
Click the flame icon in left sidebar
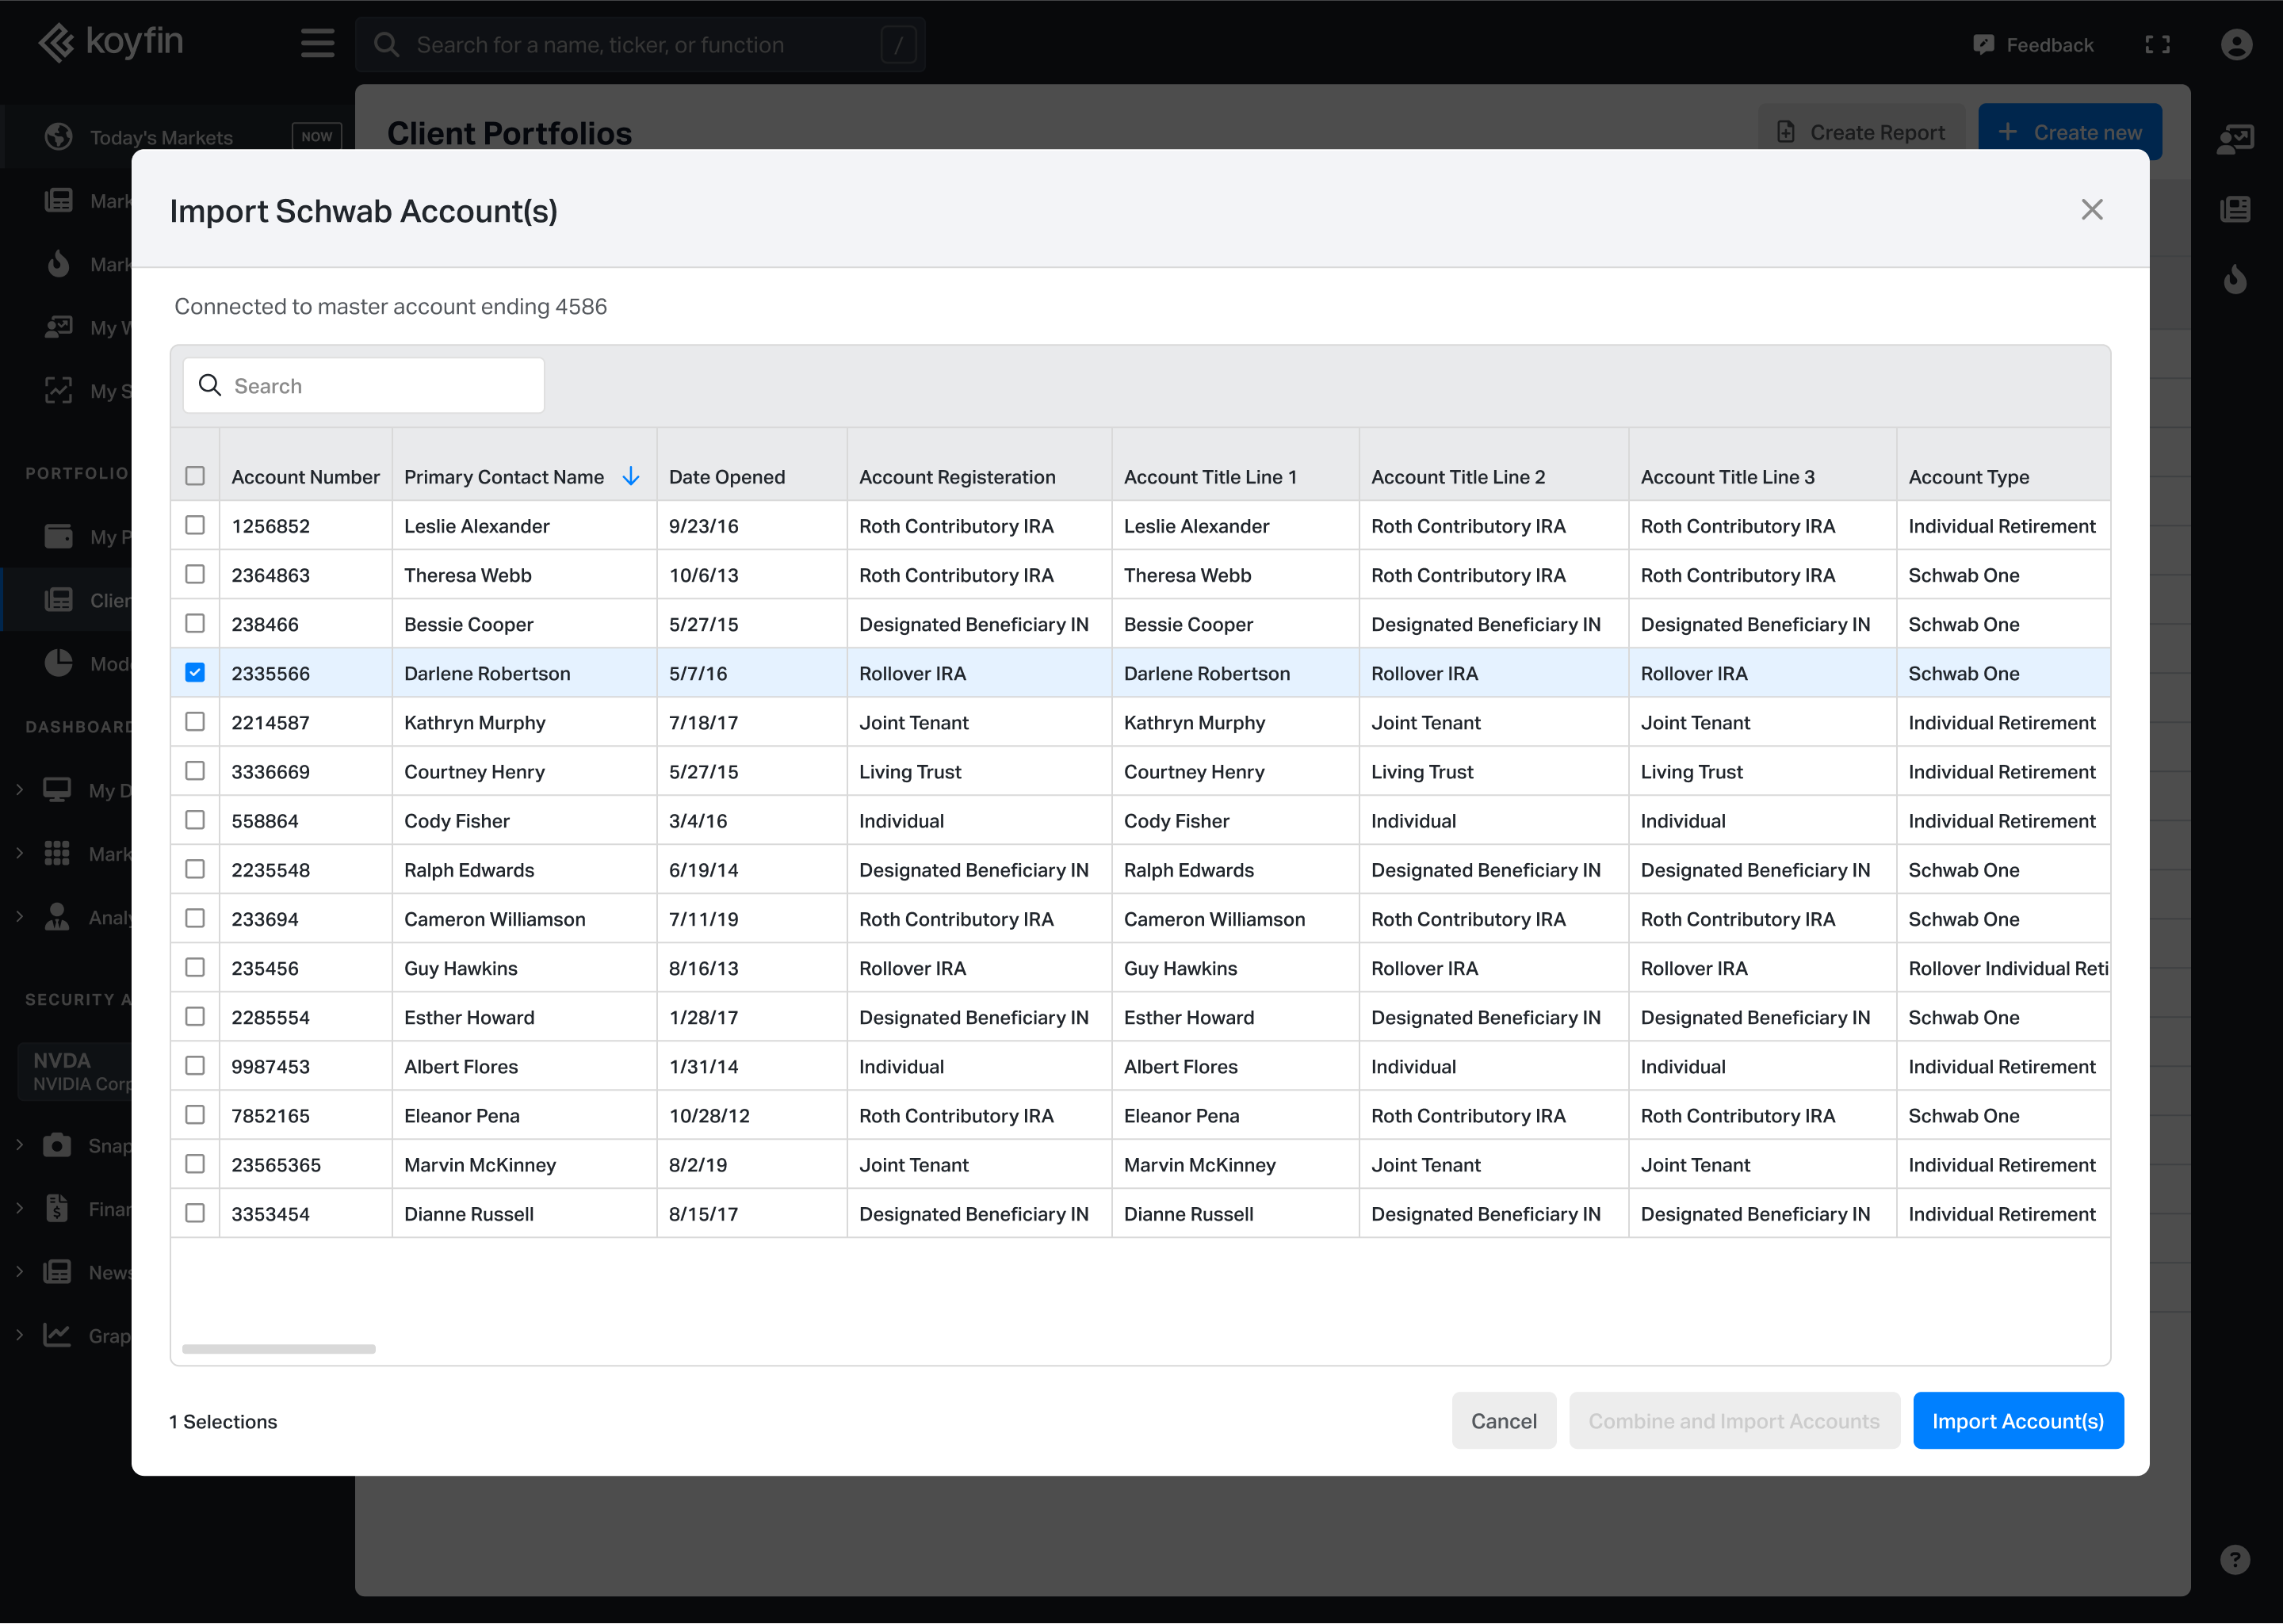(x=59, y=264)
